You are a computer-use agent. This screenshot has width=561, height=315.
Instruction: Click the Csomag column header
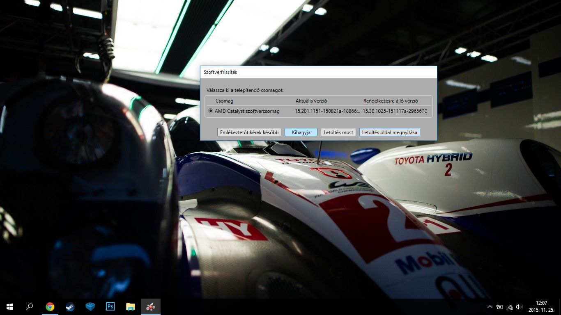pyautogui.click(x=224, y=101)
